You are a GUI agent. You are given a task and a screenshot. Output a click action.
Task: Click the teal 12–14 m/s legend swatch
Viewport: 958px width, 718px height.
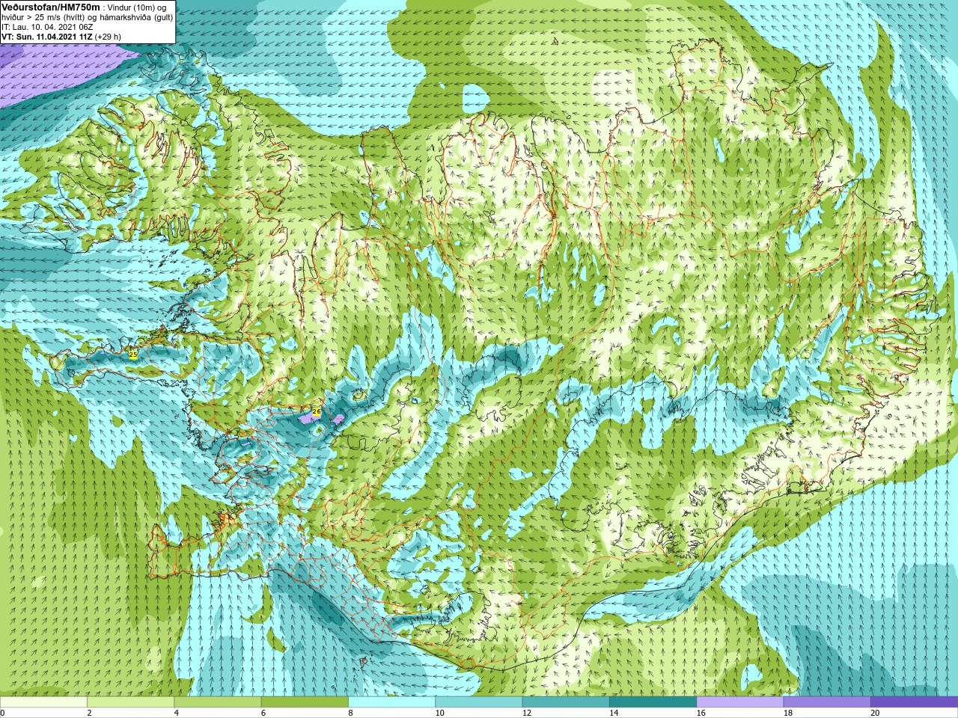click(566, 702)
